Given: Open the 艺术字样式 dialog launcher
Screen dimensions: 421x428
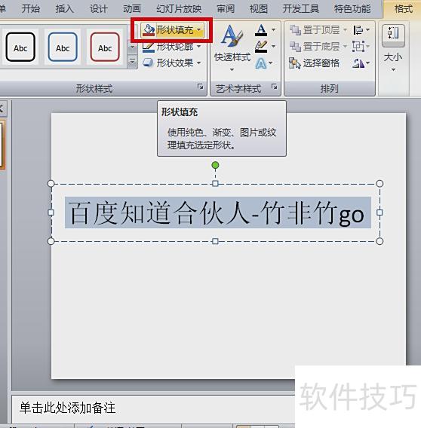Looking at the screenshot, I should (x=274, y=87).
